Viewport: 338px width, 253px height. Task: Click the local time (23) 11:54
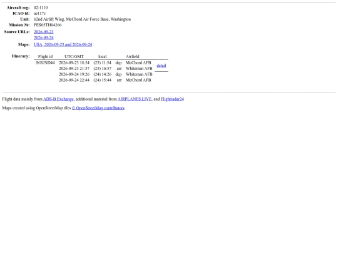coord(103,62)
